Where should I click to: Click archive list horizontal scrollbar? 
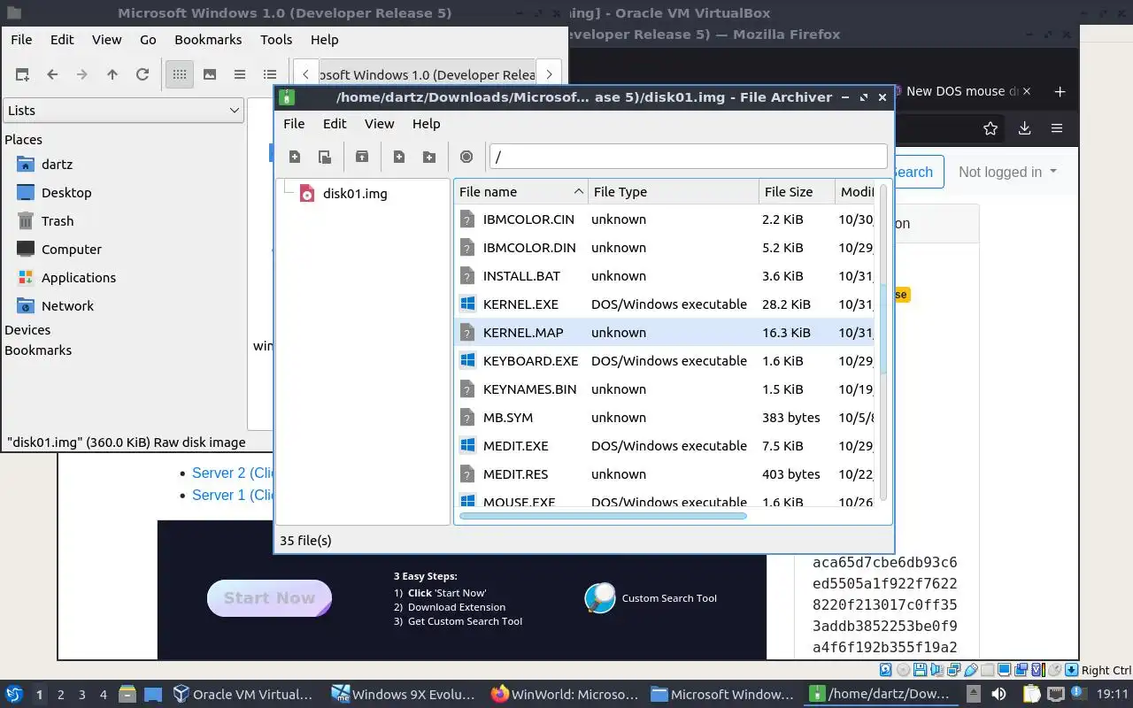pos(603,515)
